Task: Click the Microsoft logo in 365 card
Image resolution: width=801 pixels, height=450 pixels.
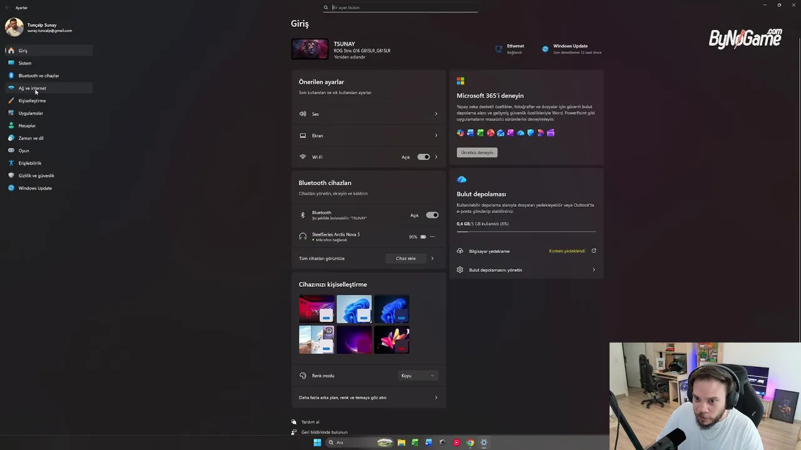Action: tap(461, 81)
